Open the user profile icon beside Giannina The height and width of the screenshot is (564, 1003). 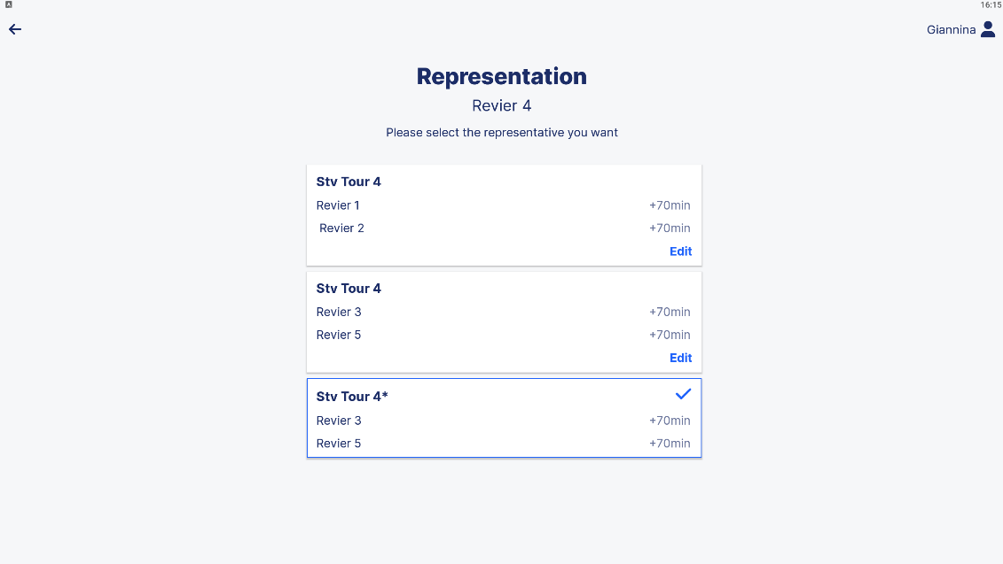(x=988, y=29)
